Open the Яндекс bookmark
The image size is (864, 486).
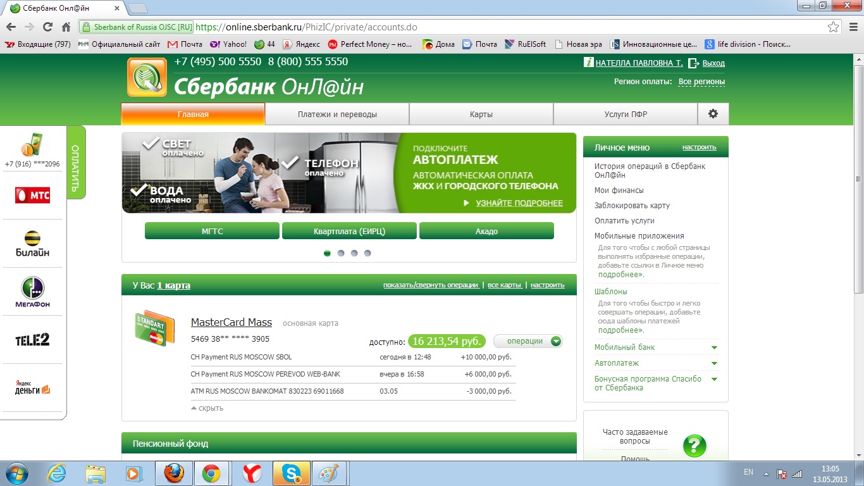pos(301,44)
